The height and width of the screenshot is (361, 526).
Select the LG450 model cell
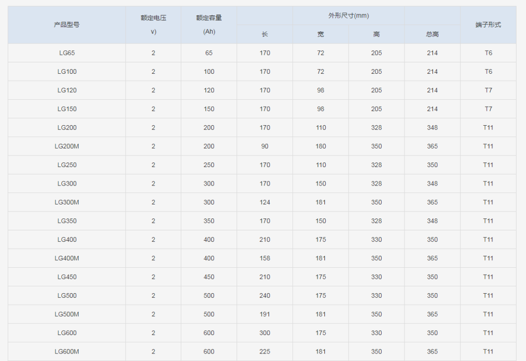click(67, 277)
